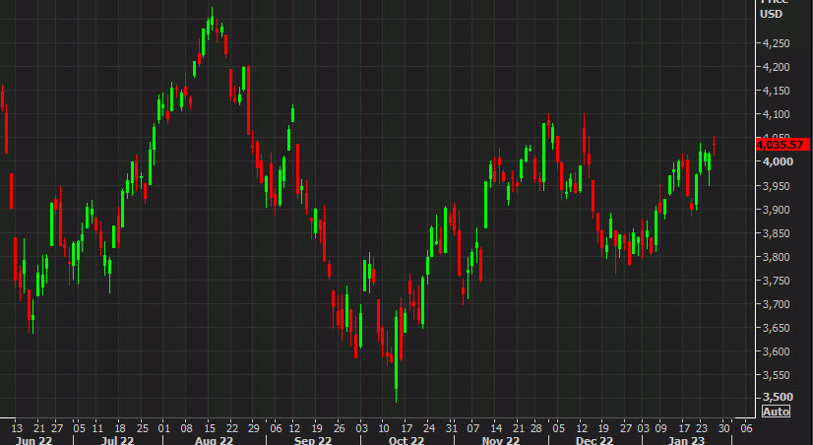Select the Jun 22 month label

point(33,440)
